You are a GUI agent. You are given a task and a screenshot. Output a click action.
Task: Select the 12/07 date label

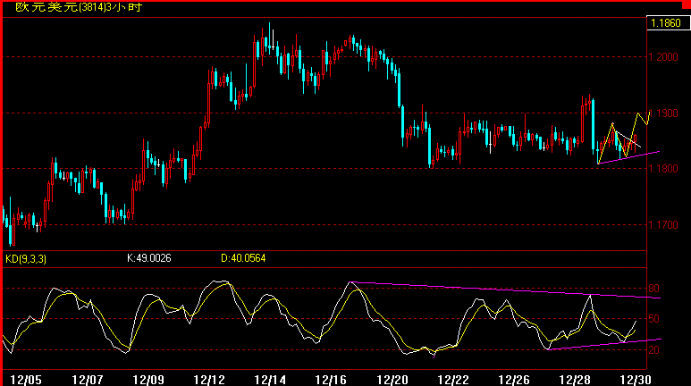(88, 380)
